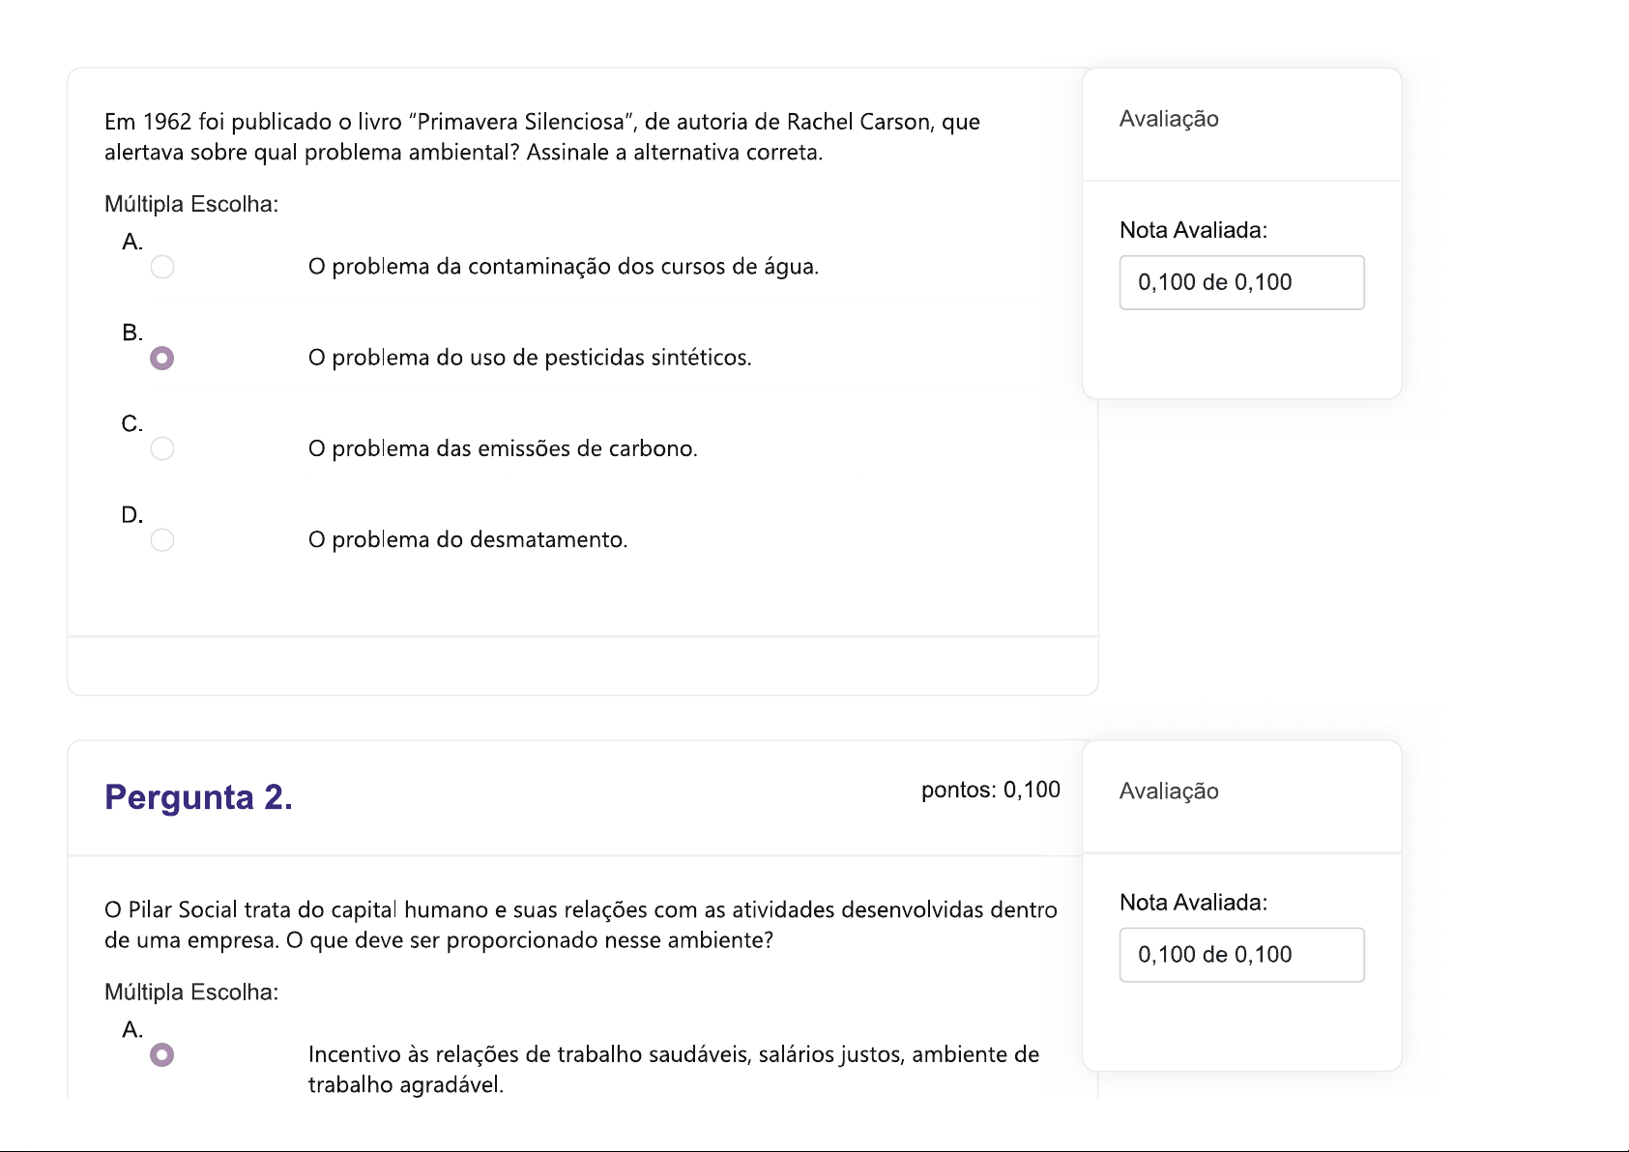Image resolution: width=1629 pixels, height=1152 pixels.
Task: Click the answer text 'O problema das emissões de carbono'
Action: [502, 448]
